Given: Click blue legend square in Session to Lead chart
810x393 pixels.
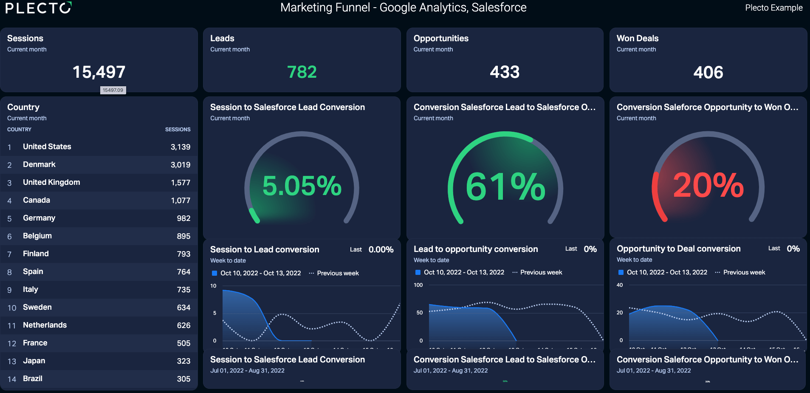Looking at the screenshot, I should pyautogui.click(x=214, y=273).
